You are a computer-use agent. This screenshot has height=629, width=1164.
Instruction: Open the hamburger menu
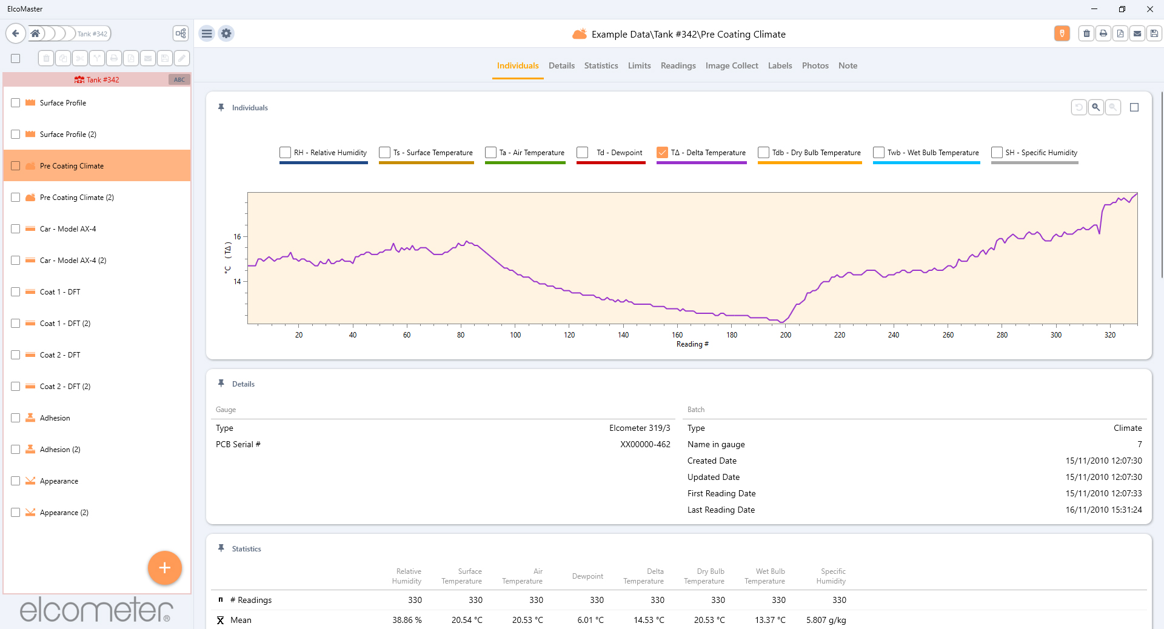(207, 34)
